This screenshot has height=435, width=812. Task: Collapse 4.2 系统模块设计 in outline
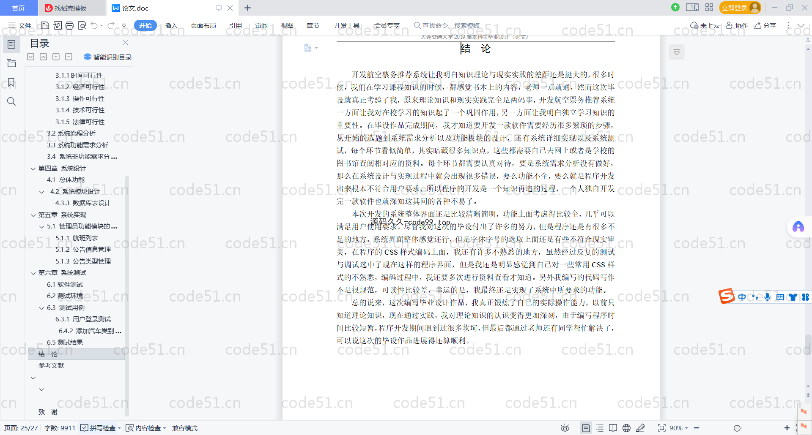tap(41, 192)
